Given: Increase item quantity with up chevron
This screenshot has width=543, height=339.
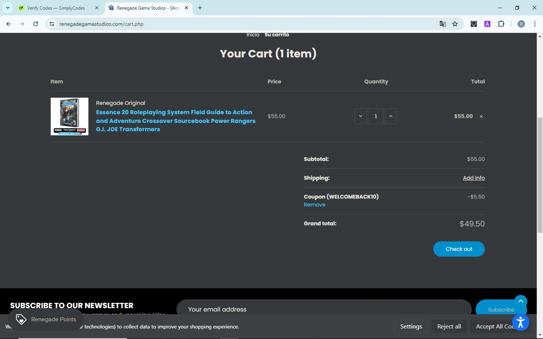Looking at the screenshot, I should [x=391, y=116].
